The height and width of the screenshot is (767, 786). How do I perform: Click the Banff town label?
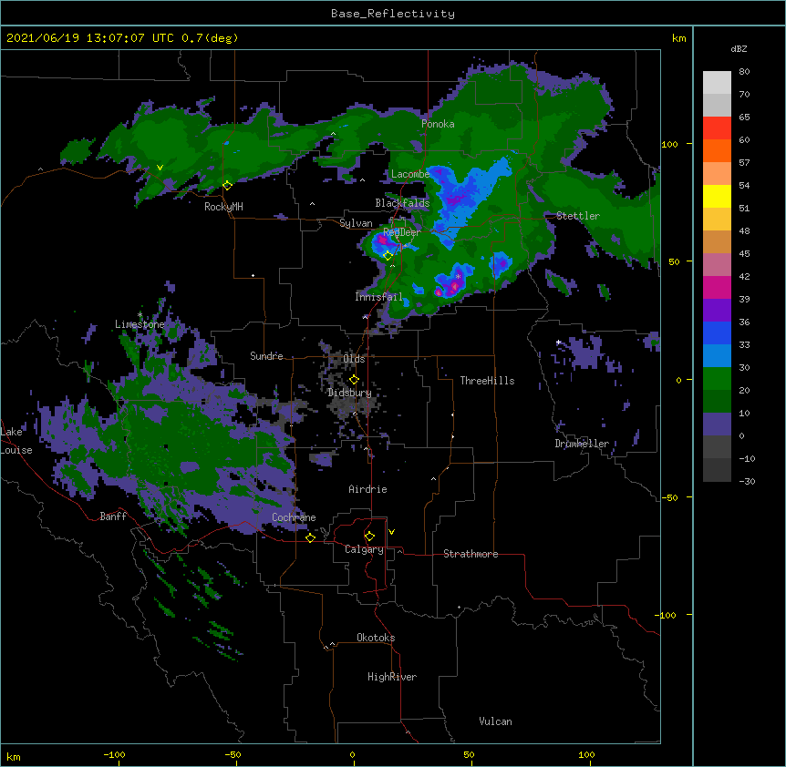pos(113,516)
